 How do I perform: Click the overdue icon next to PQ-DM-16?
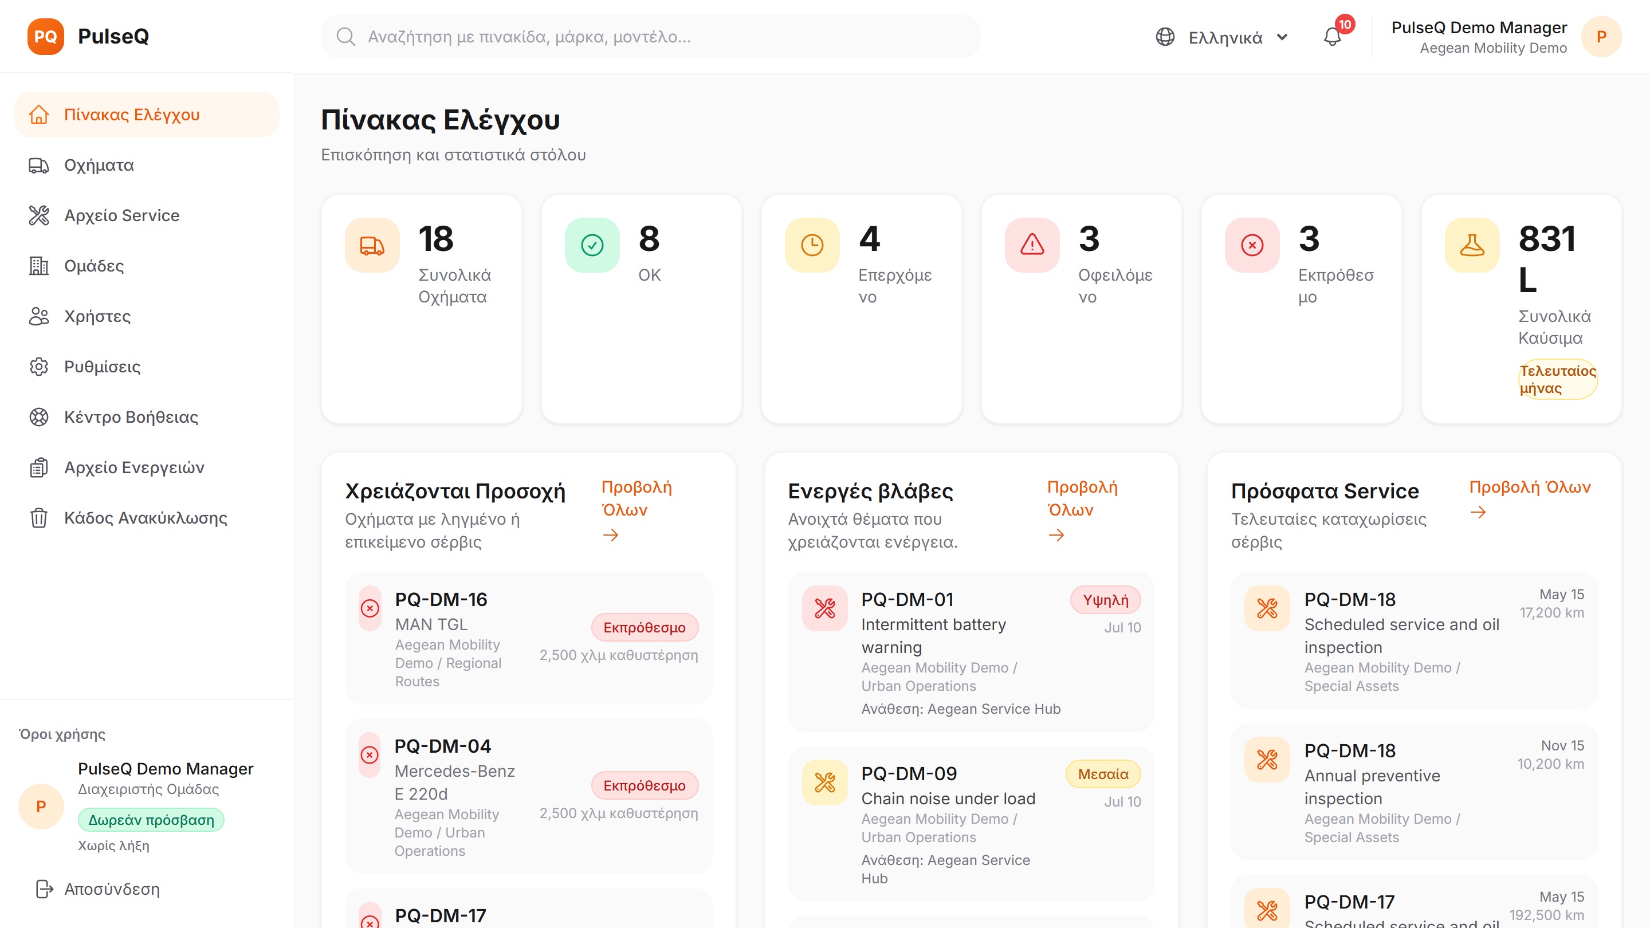pyautogui.click(x=370, y=608)
